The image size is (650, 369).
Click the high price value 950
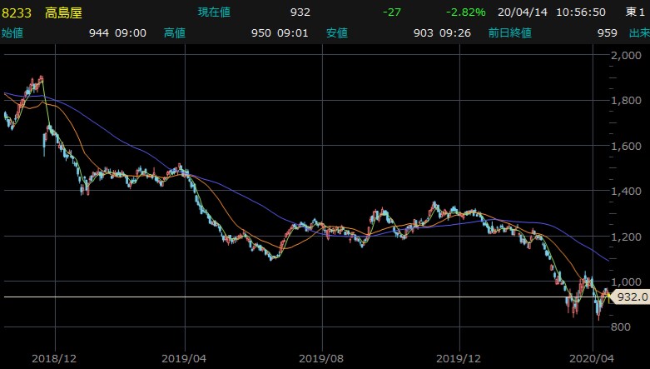[261, 32]
